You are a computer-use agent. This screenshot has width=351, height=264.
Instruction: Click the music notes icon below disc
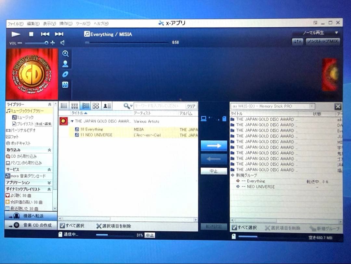tap(65, 85)
